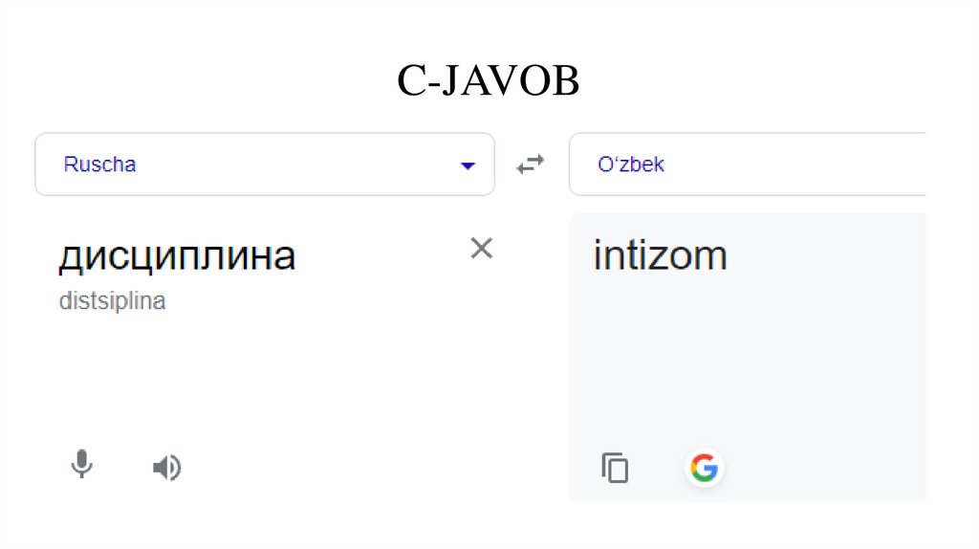
Task: Click the transliteration text distsiplina
Action: [112, 301]
